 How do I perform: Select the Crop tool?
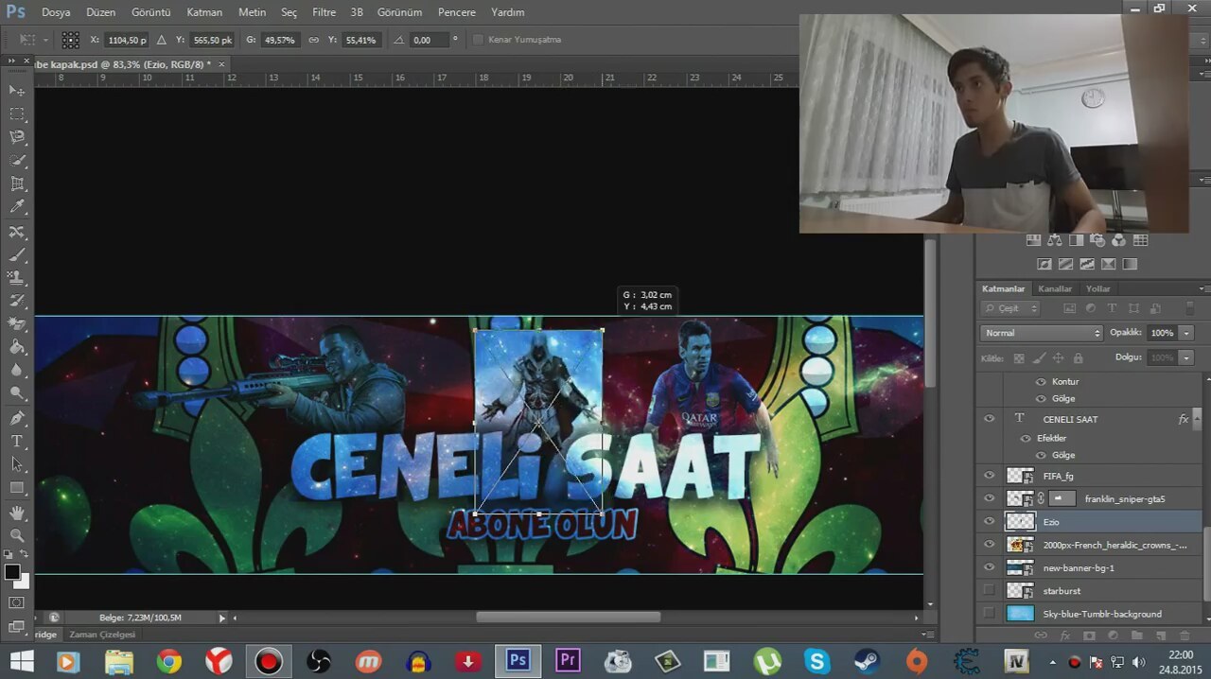tap(17, 184)
